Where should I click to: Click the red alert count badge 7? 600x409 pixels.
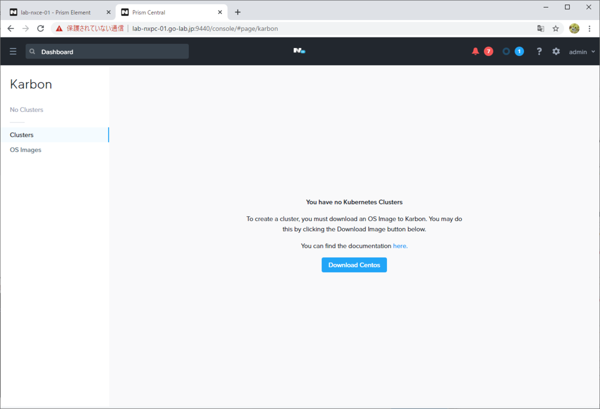point(488,51)
